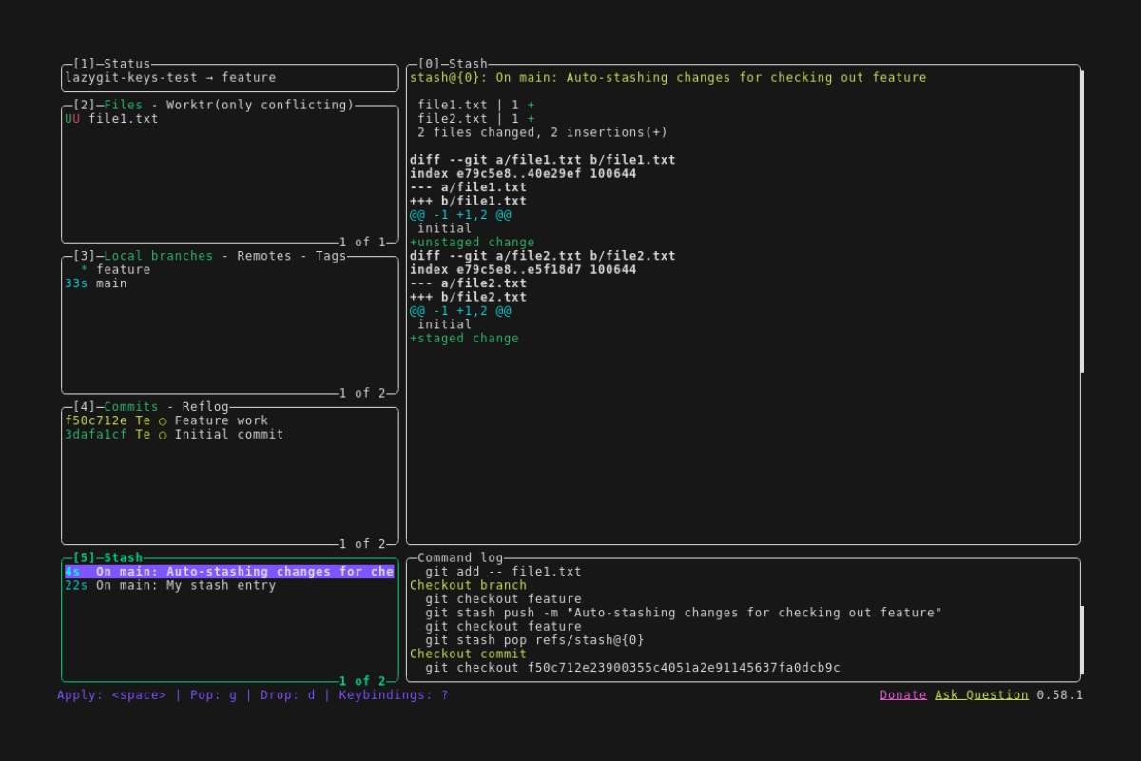Image resolution: width=1141 pixels, height=761 pixels.
Task: Open the Tags tab
Action: (331, 256)
